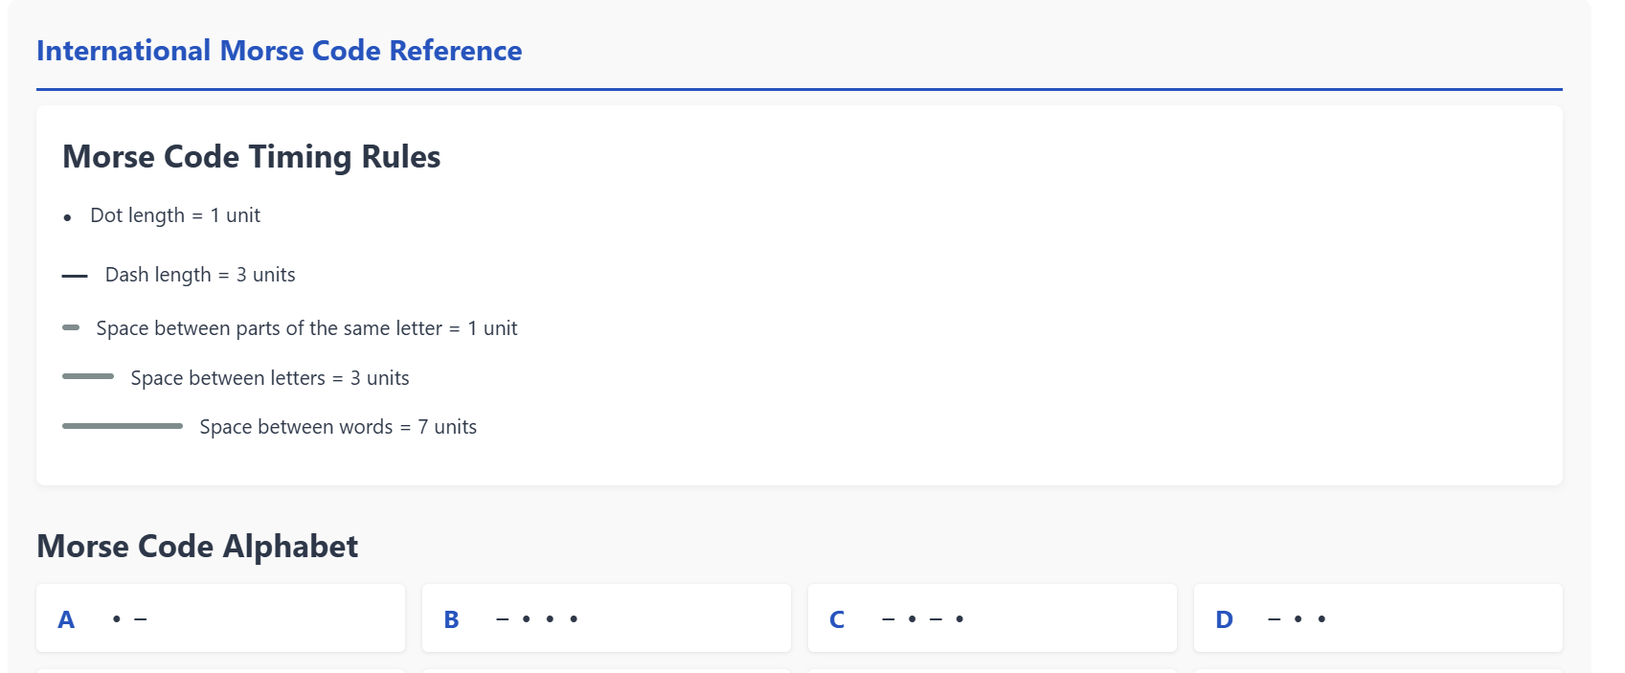Click the Morse Code Timing Rules heading
This screenshot has width=1625, height=673.
click(251, 157)
